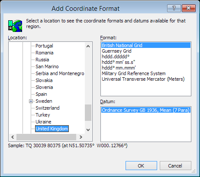Select Turkey in the location tree
The width and height of the screenshot is (200, 177).
(x=43, y=115)
